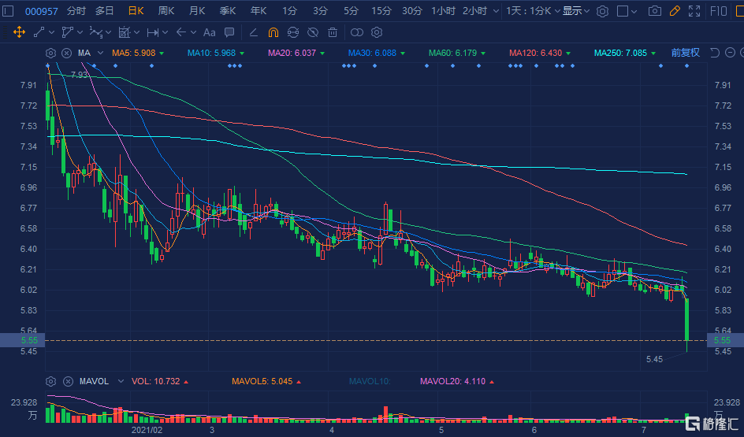Viewport: 744px width, 437px height.
Task: Select the Aa text annotation tool
Action: (210, 32)
